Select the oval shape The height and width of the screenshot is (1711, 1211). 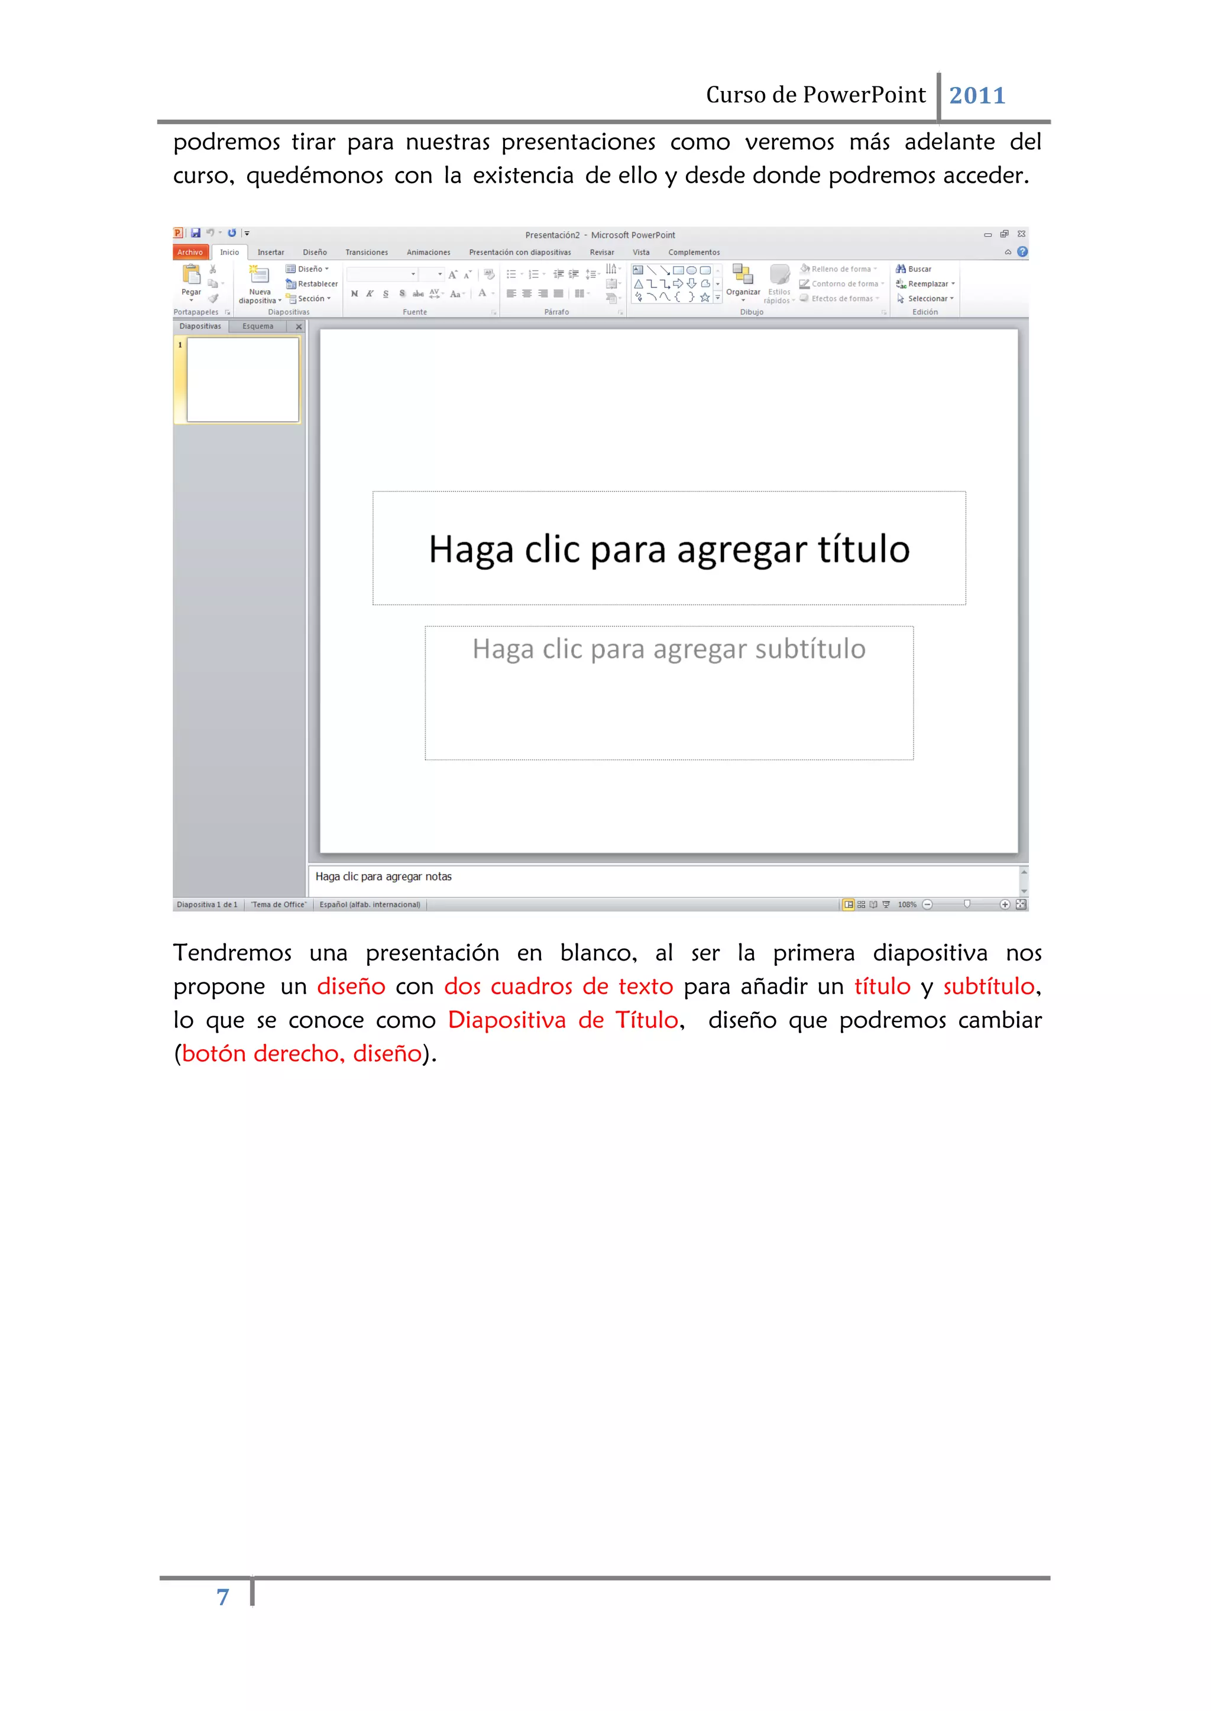[691, 270]
